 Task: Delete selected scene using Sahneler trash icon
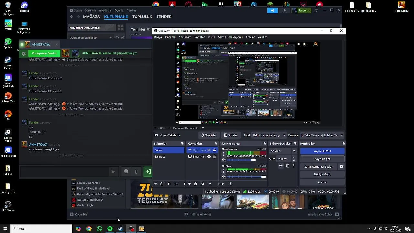162,184
